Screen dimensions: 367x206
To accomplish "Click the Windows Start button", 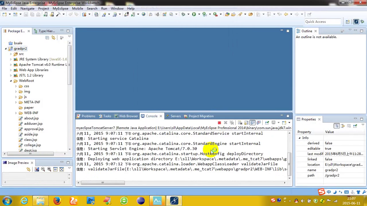I will 7,201.
